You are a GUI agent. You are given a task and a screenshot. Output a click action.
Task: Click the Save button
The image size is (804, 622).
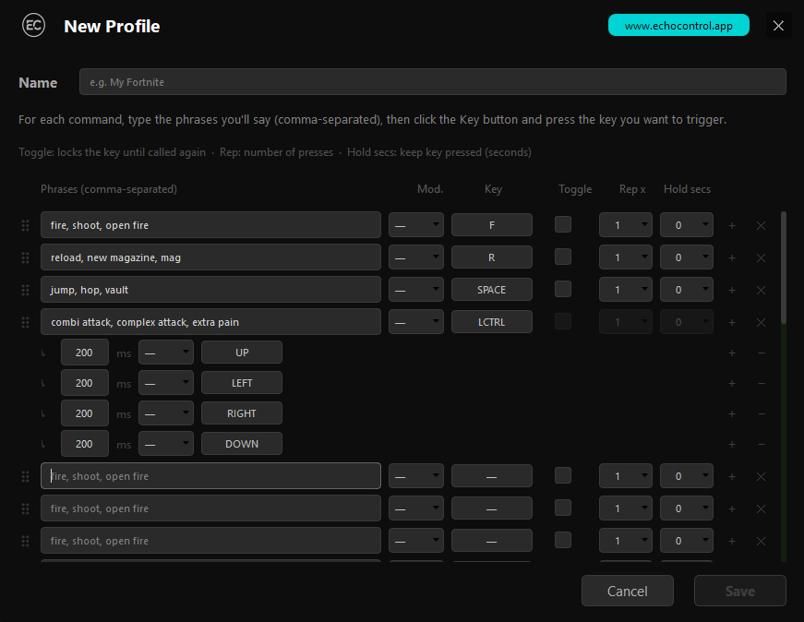click(x=740, y=591)
